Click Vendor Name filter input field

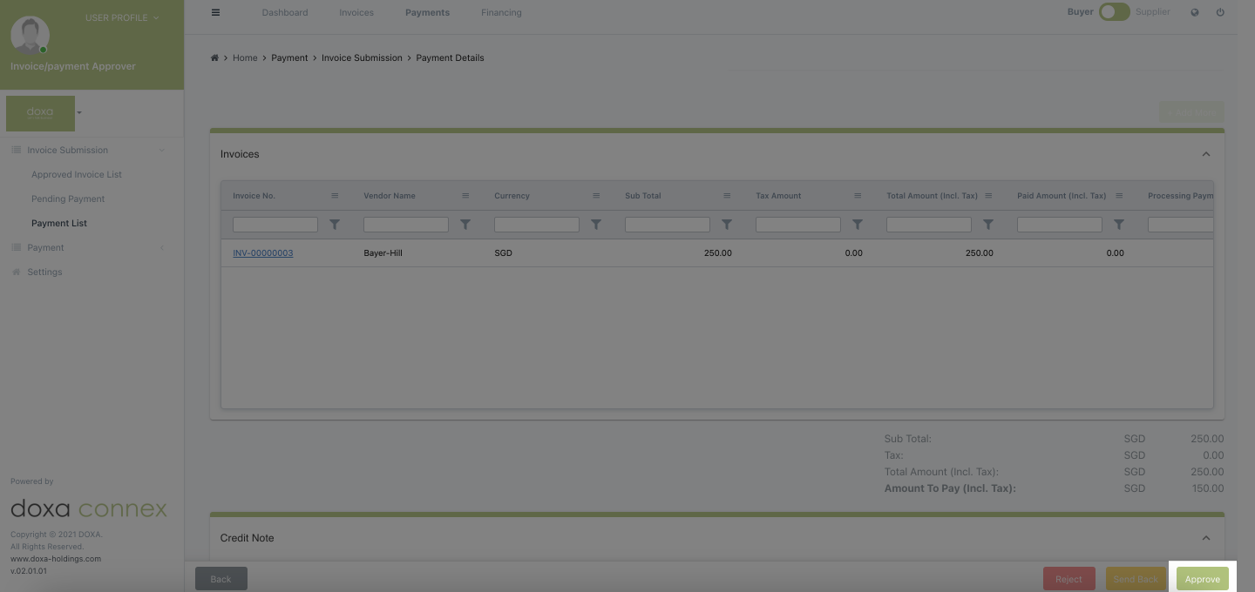[x=406, y=225]
